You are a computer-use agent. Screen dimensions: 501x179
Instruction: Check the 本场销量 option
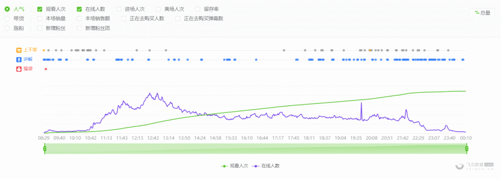(x=39, y=19)
